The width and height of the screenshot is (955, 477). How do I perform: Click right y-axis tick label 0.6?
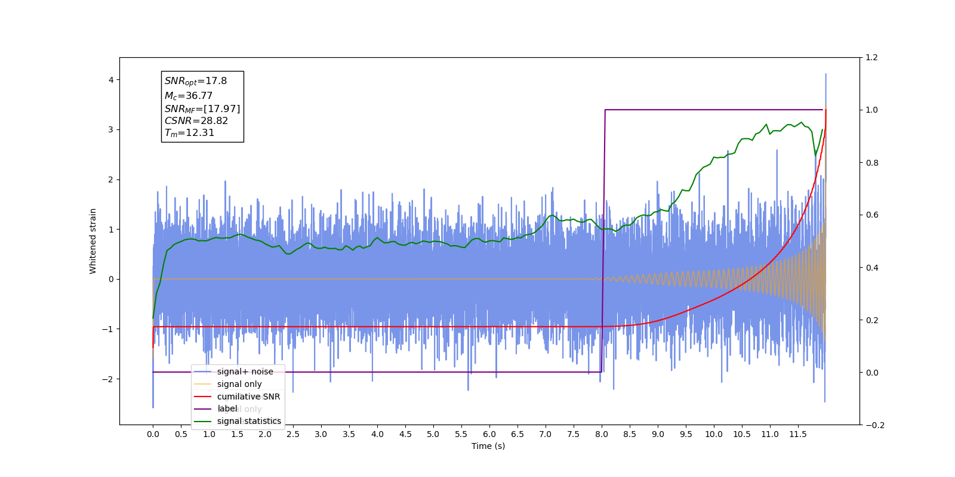tap(871, 215)
